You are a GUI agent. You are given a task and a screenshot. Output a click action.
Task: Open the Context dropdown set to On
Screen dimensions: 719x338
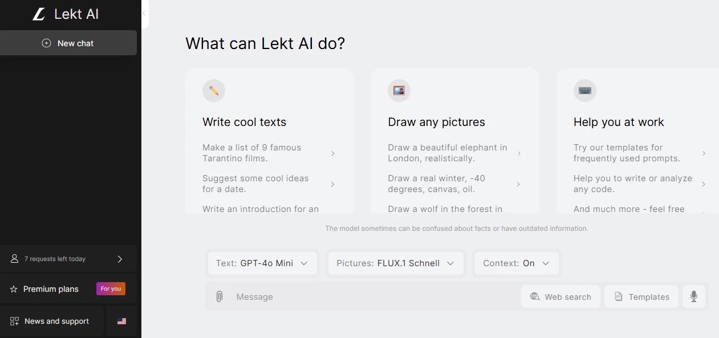516,263
